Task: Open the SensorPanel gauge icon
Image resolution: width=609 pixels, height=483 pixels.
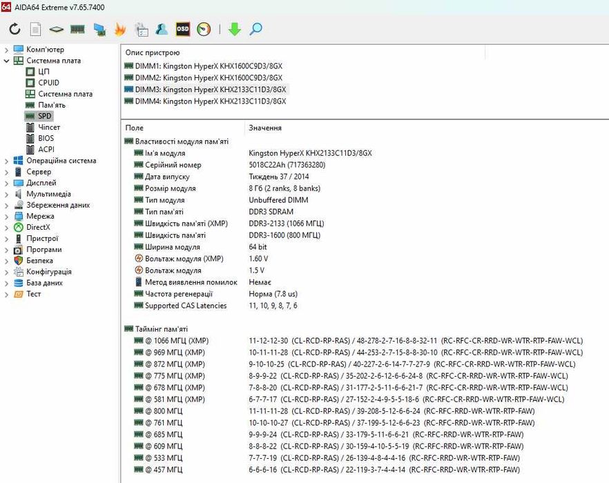Action: coord(204,29)
